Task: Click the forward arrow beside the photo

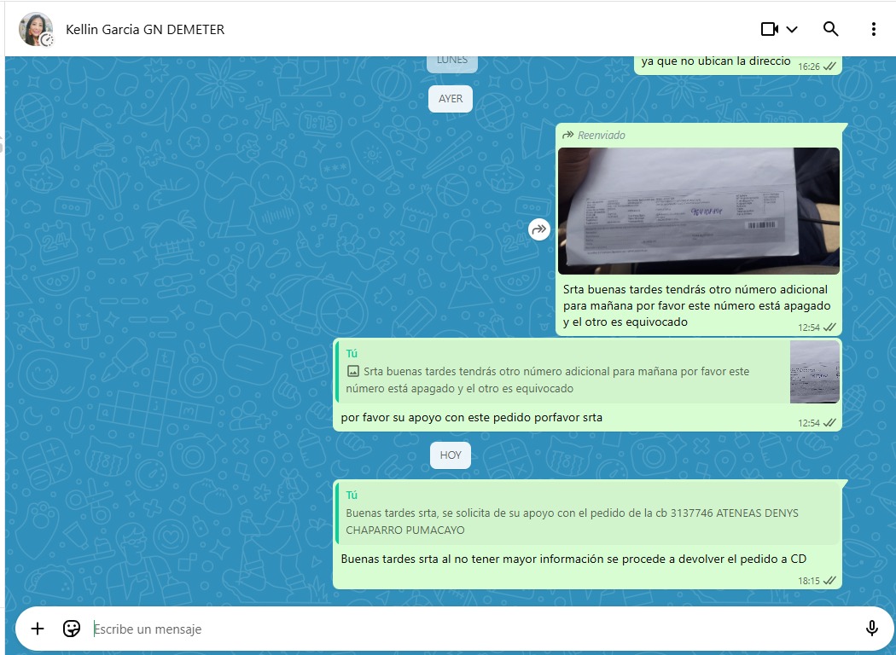Action: [539, 229]
